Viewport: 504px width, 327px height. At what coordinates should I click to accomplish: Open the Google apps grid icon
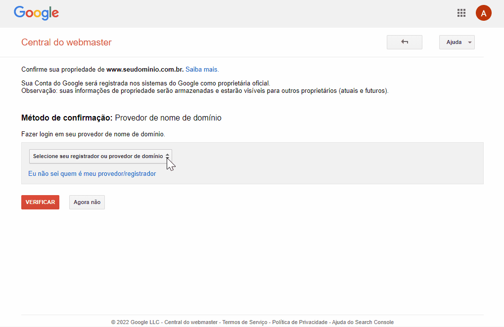pos(461,13)
